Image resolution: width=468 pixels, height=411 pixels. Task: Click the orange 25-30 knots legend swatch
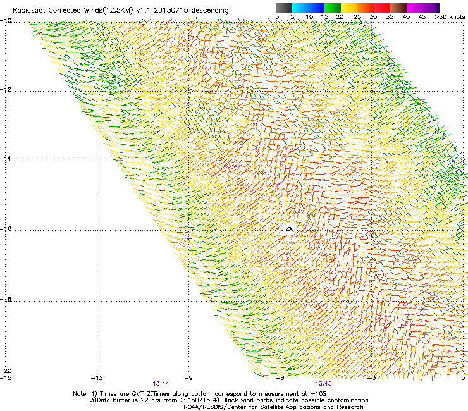366,8
